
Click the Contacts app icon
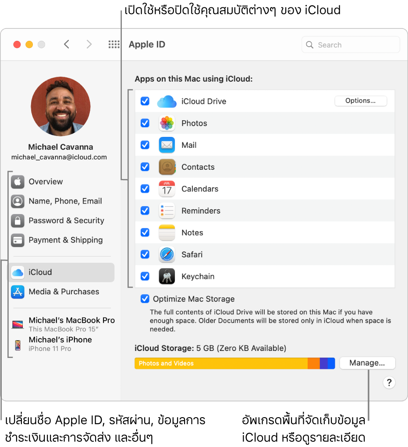click(167, 167)
